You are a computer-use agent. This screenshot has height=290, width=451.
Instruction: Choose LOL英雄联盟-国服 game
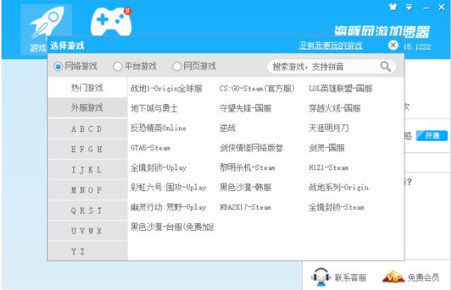[x=340, y=88]
